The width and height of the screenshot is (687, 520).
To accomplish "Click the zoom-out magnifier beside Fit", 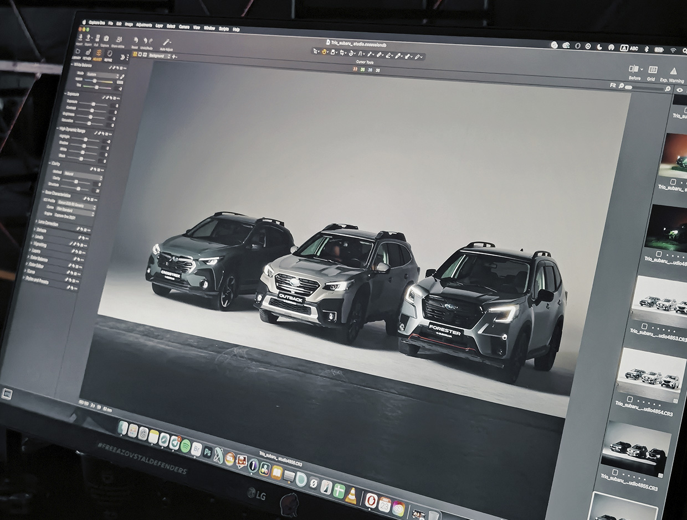I will click(x=621, y=86).
